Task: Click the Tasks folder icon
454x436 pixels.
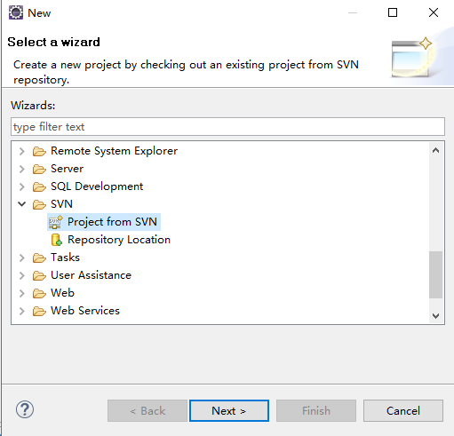Action: pyautogui.click(x=39, y=258)
